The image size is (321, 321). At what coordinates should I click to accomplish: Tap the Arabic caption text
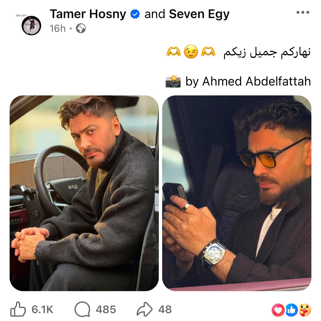pyautogui.click(x=267, y=52)
